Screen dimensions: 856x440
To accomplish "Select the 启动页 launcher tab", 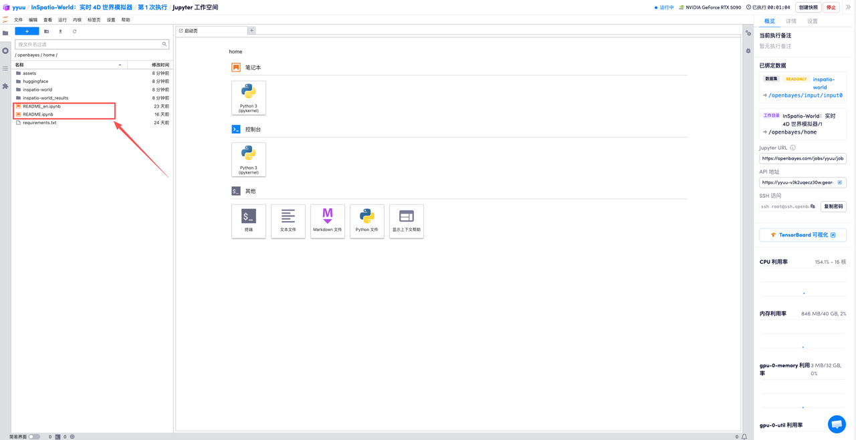I will pos(211,31).
